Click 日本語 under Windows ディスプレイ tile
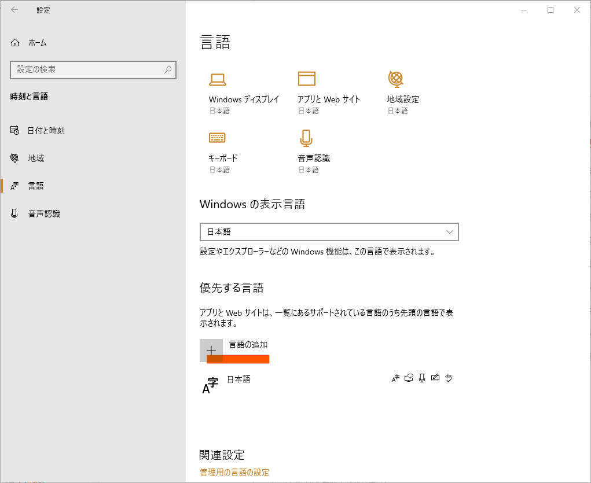The width and height of the screenshot is (591, 483). (219, 110)
